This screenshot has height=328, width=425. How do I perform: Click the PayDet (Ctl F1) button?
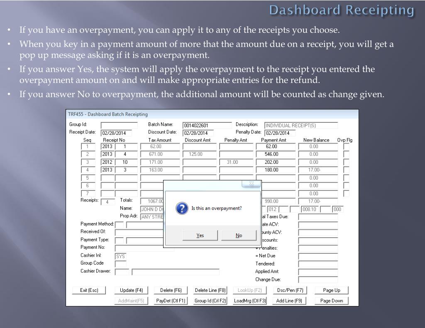(x=171, y=301)
